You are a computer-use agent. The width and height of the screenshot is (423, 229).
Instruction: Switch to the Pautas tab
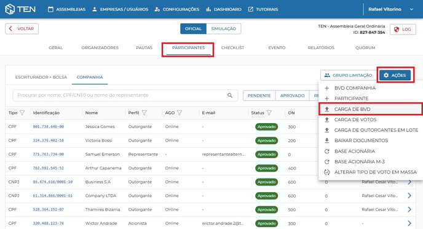[x=144, y=48]
